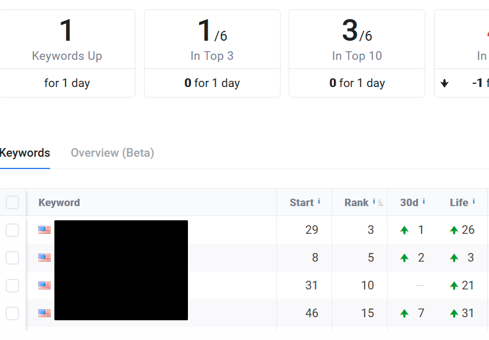489x340 pixels.
Task: Click the US flag in the first row
Action: (45, 230)
